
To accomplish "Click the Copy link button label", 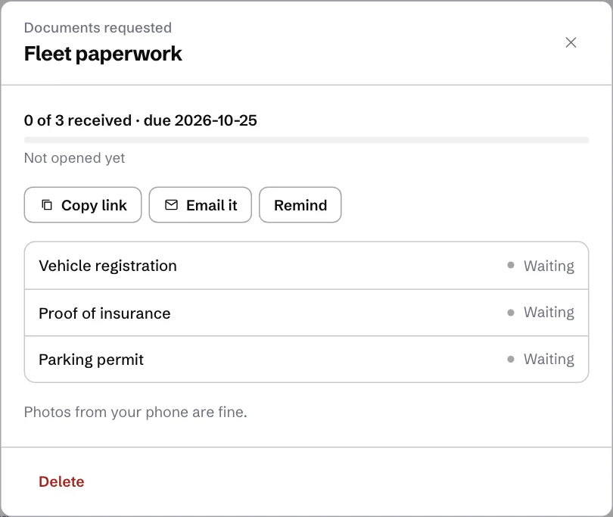I will click(94, 205).
